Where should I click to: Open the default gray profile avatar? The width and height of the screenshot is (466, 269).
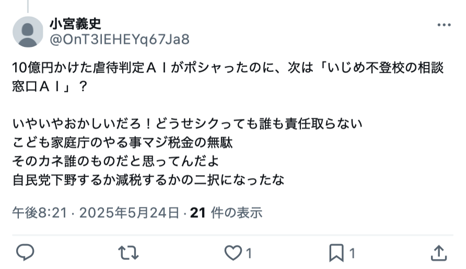point(28,32)
